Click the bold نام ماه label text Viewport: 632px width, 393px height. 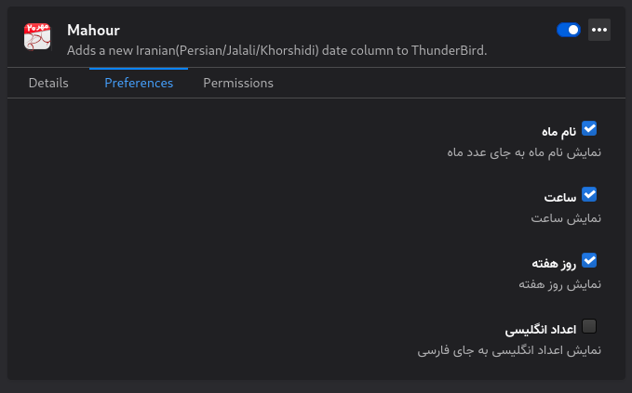click(x=558, y=131)
